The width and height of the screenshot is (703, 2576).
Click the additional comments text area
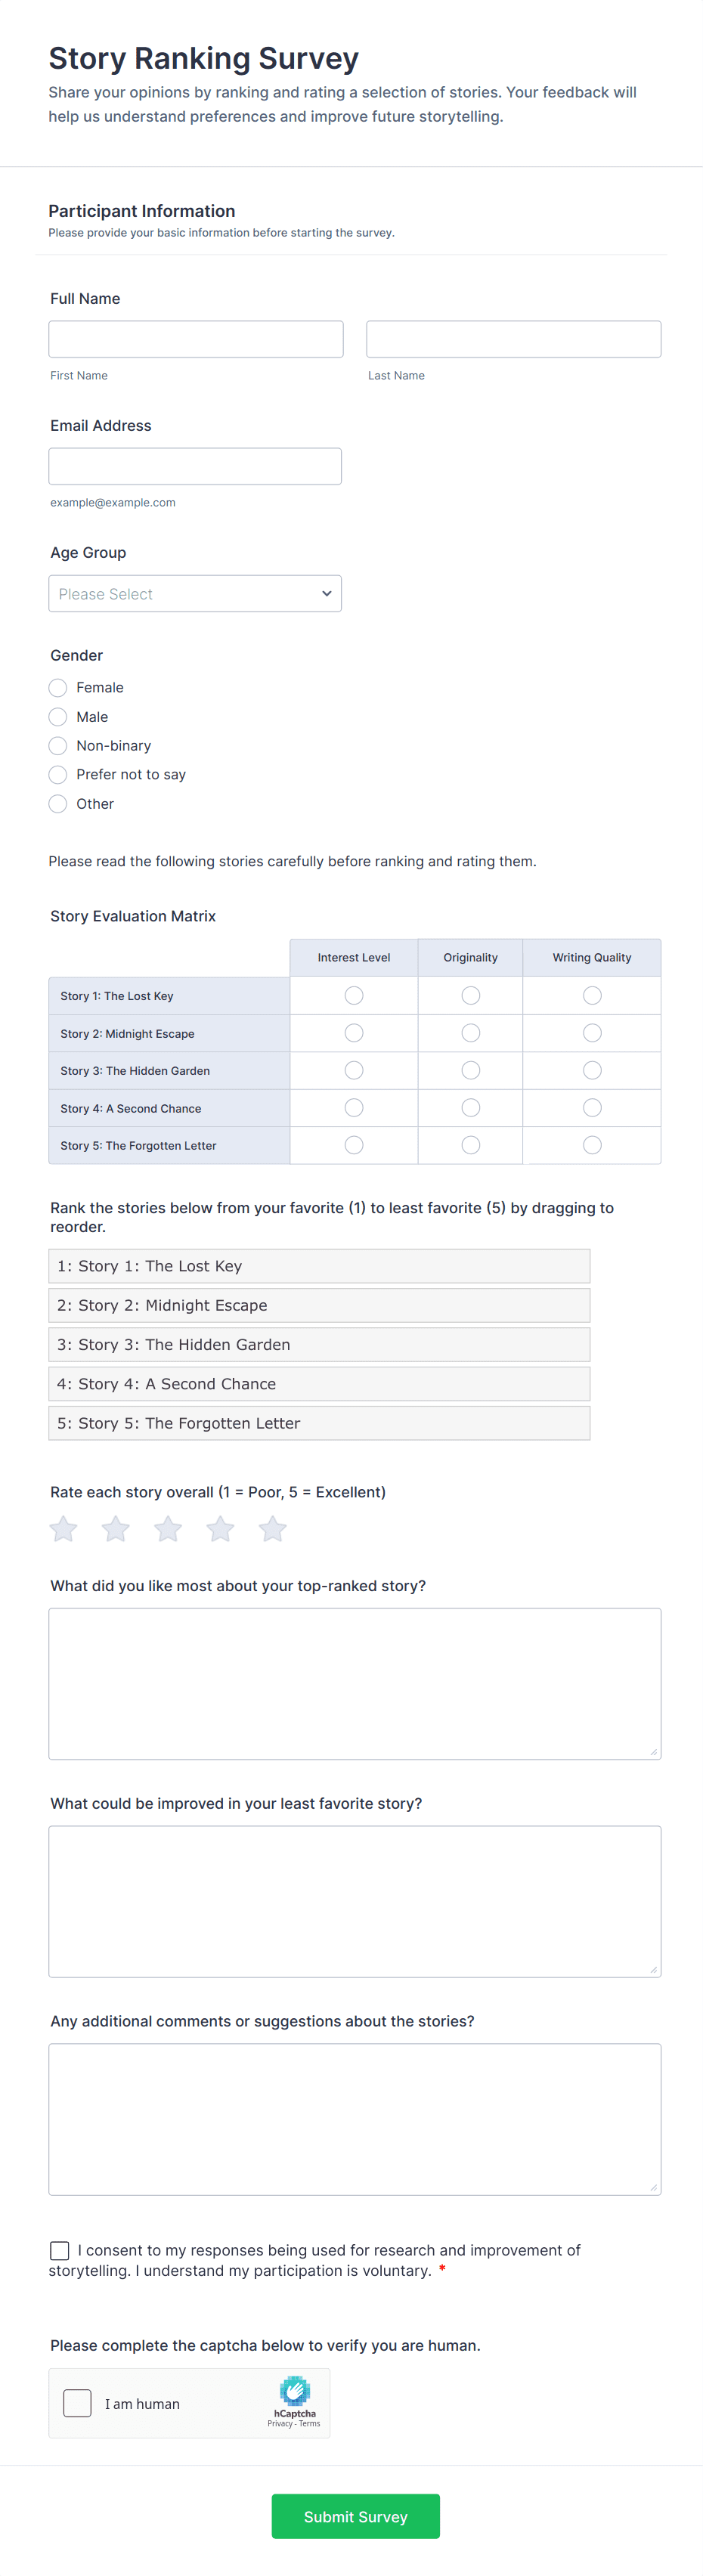pyautogui.click(x=355, y=2119)
